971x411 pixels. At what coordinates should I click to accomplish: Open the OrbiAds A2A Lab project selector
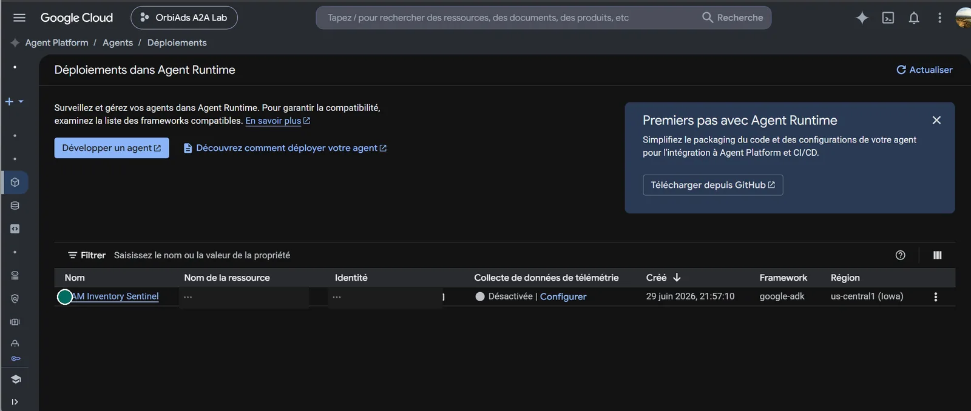[184, 18]
